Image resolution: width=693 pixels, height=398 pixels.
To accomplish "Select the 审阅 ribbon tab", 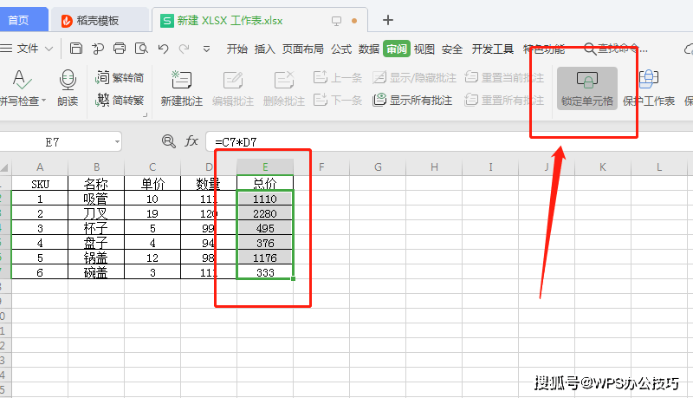I will (397, 49).
